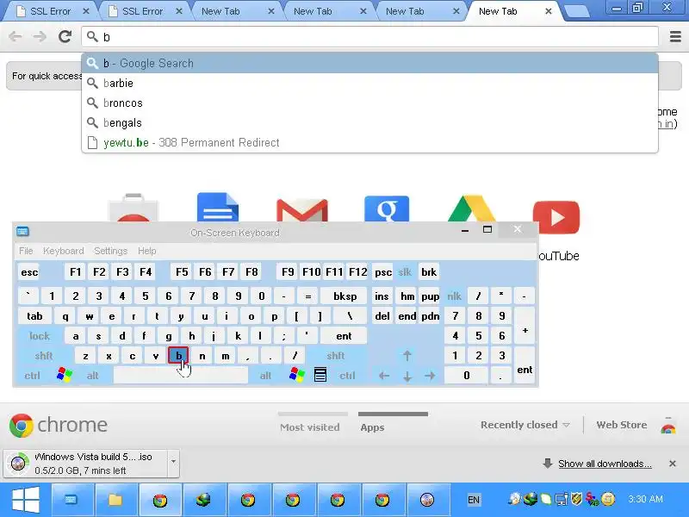
Task: Open the Gmail app icon
Action: [302, 210]
